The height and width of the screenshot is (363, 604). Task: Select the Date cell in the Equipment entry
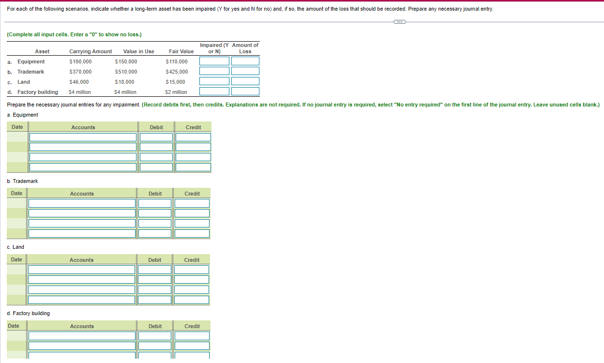point(16,137)
